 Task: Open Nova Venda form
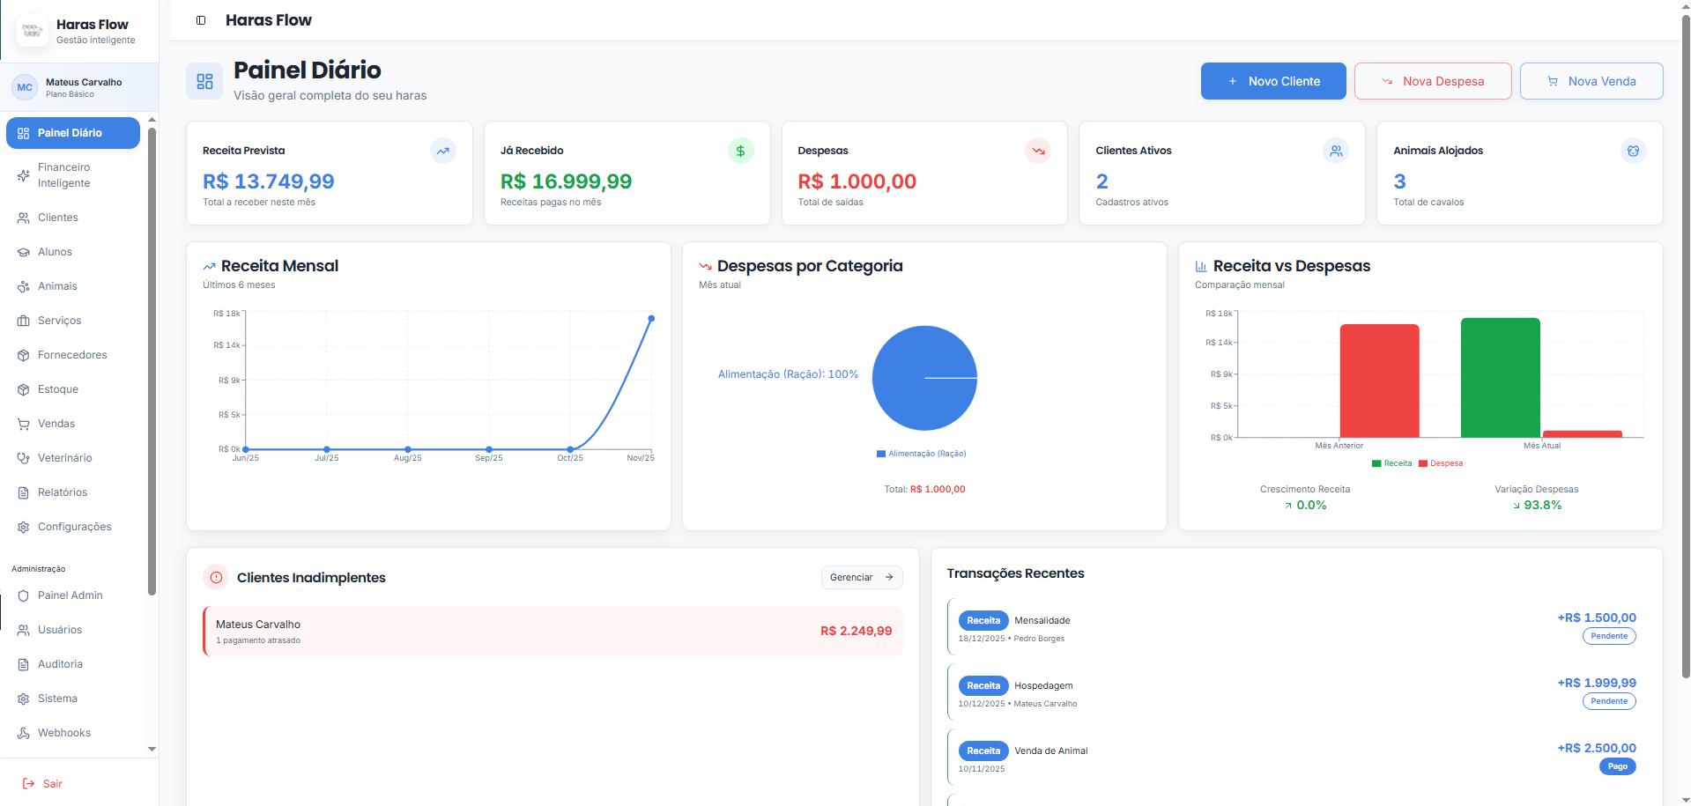(x=1591, y=81)
